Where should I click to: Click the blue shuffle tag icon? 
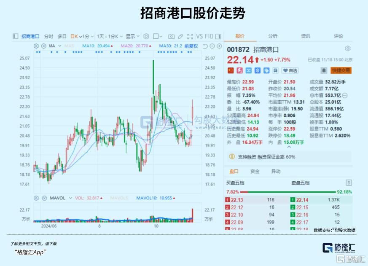(x=249, y=70)
